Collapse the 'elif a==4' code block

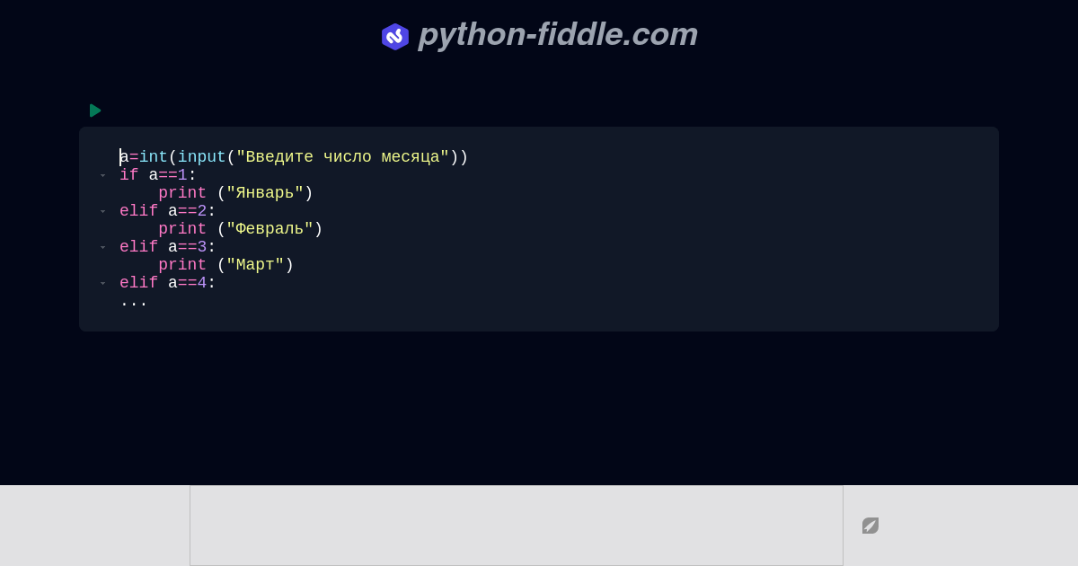[102, 283]
